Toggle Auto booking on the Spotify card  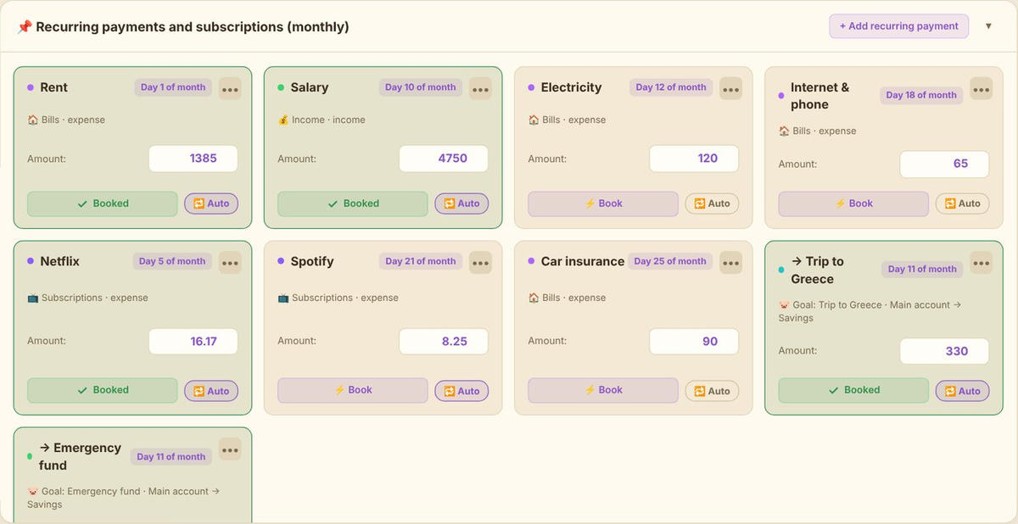click(x=461, y=391)
